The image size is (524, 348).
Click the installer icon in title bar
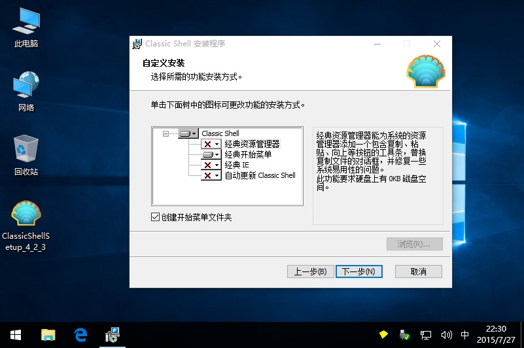tap(137, 44)
